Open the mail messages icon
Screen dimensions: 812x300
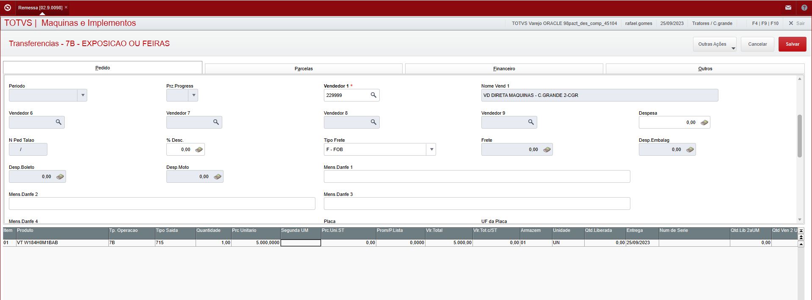[x=788, y=8]
